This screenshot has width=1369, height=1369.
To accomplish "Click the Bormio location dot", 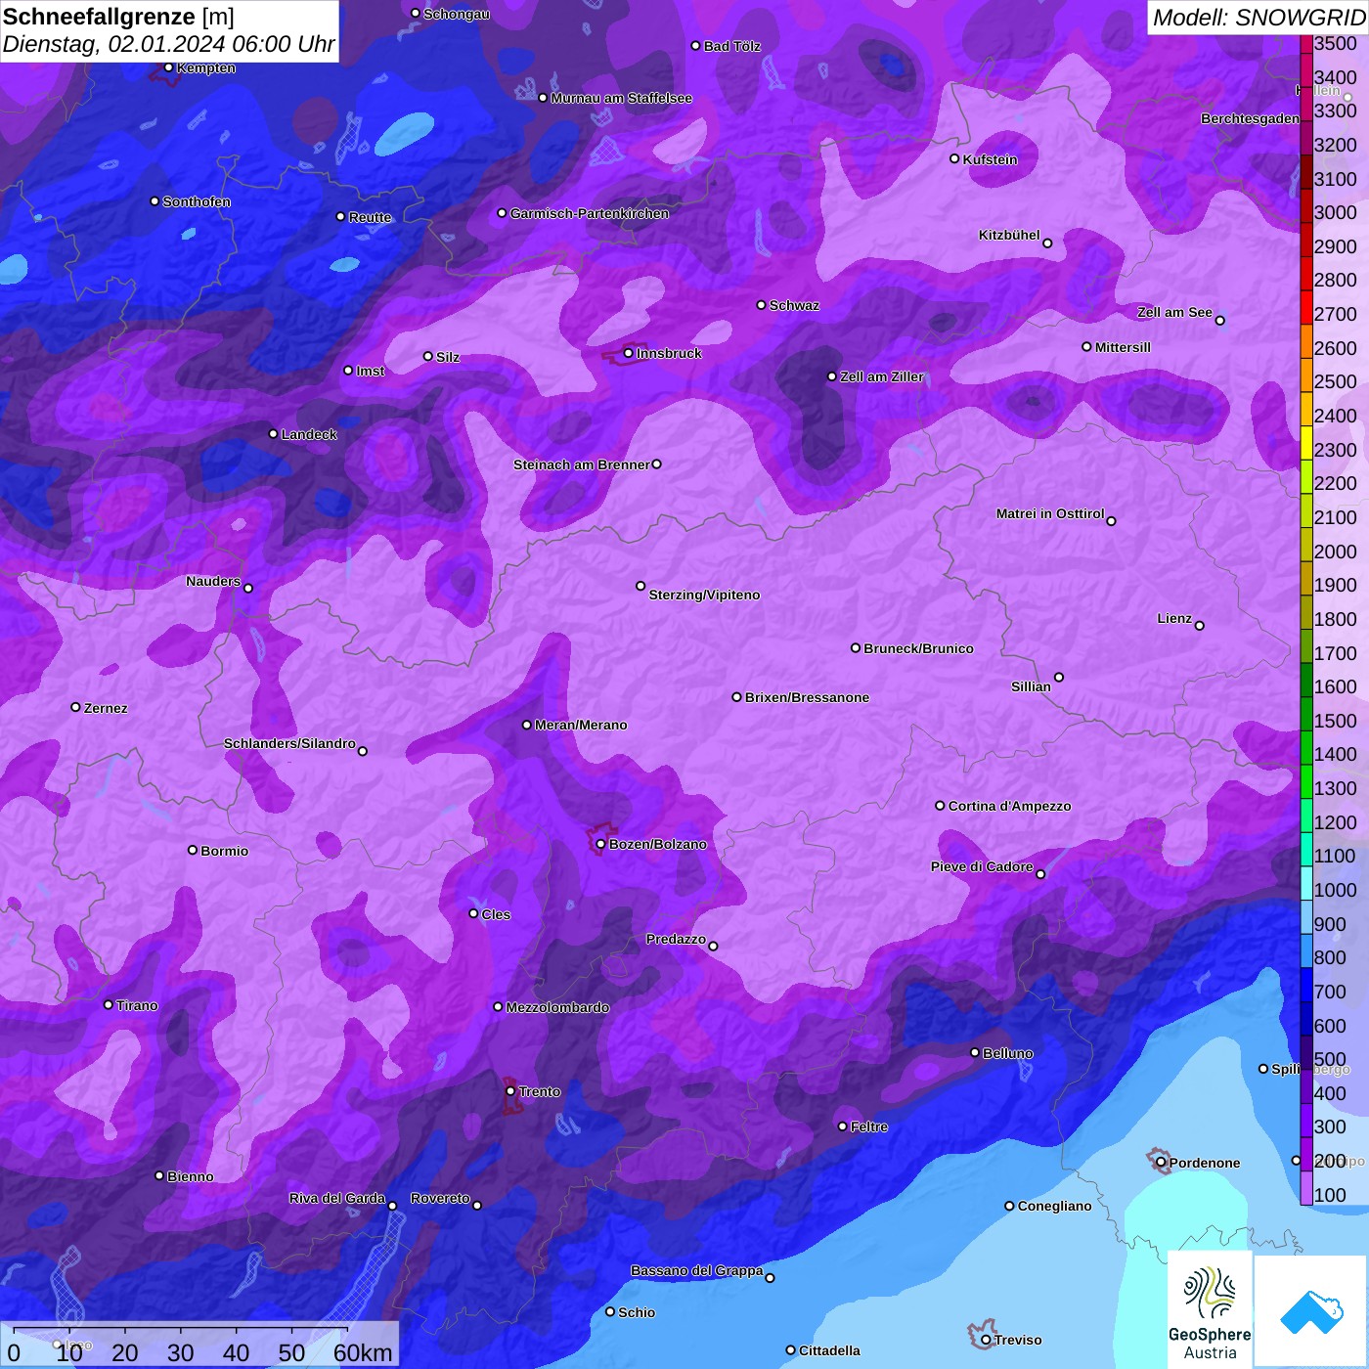I will (x=193, y=850).
